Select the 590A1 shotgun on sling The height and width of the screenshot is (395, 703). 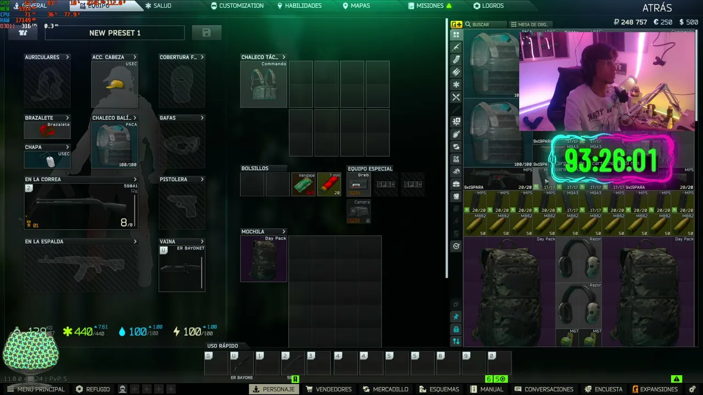coord(81,206)
